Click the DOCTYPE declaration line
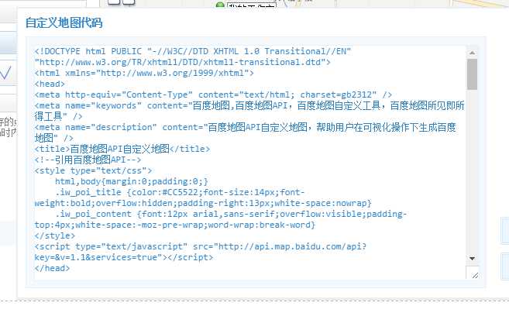This screenshot has height=323, width=509. [193, 51]
